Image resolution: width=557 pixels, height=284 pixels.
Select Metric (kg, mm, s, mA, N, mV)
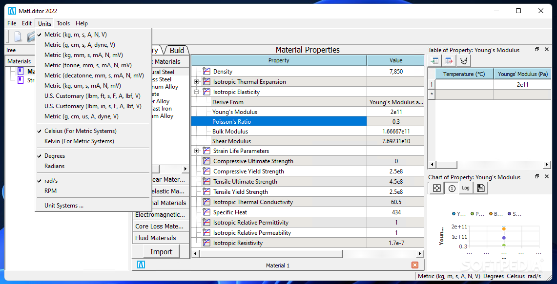94,55
